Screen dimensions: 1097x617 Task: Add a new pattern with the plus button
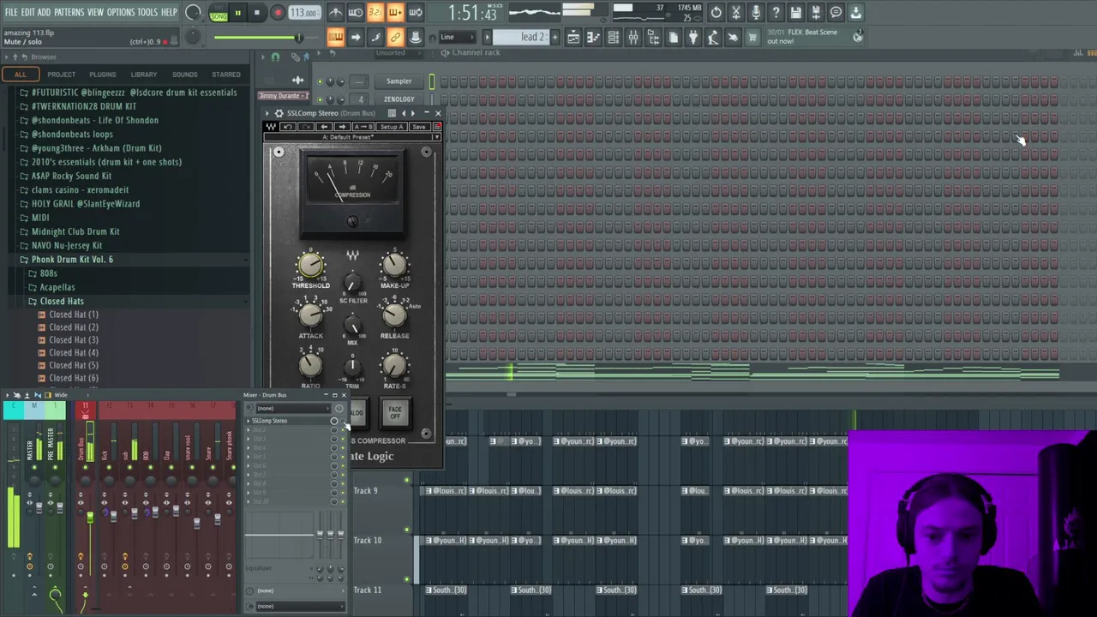point(554,37)
